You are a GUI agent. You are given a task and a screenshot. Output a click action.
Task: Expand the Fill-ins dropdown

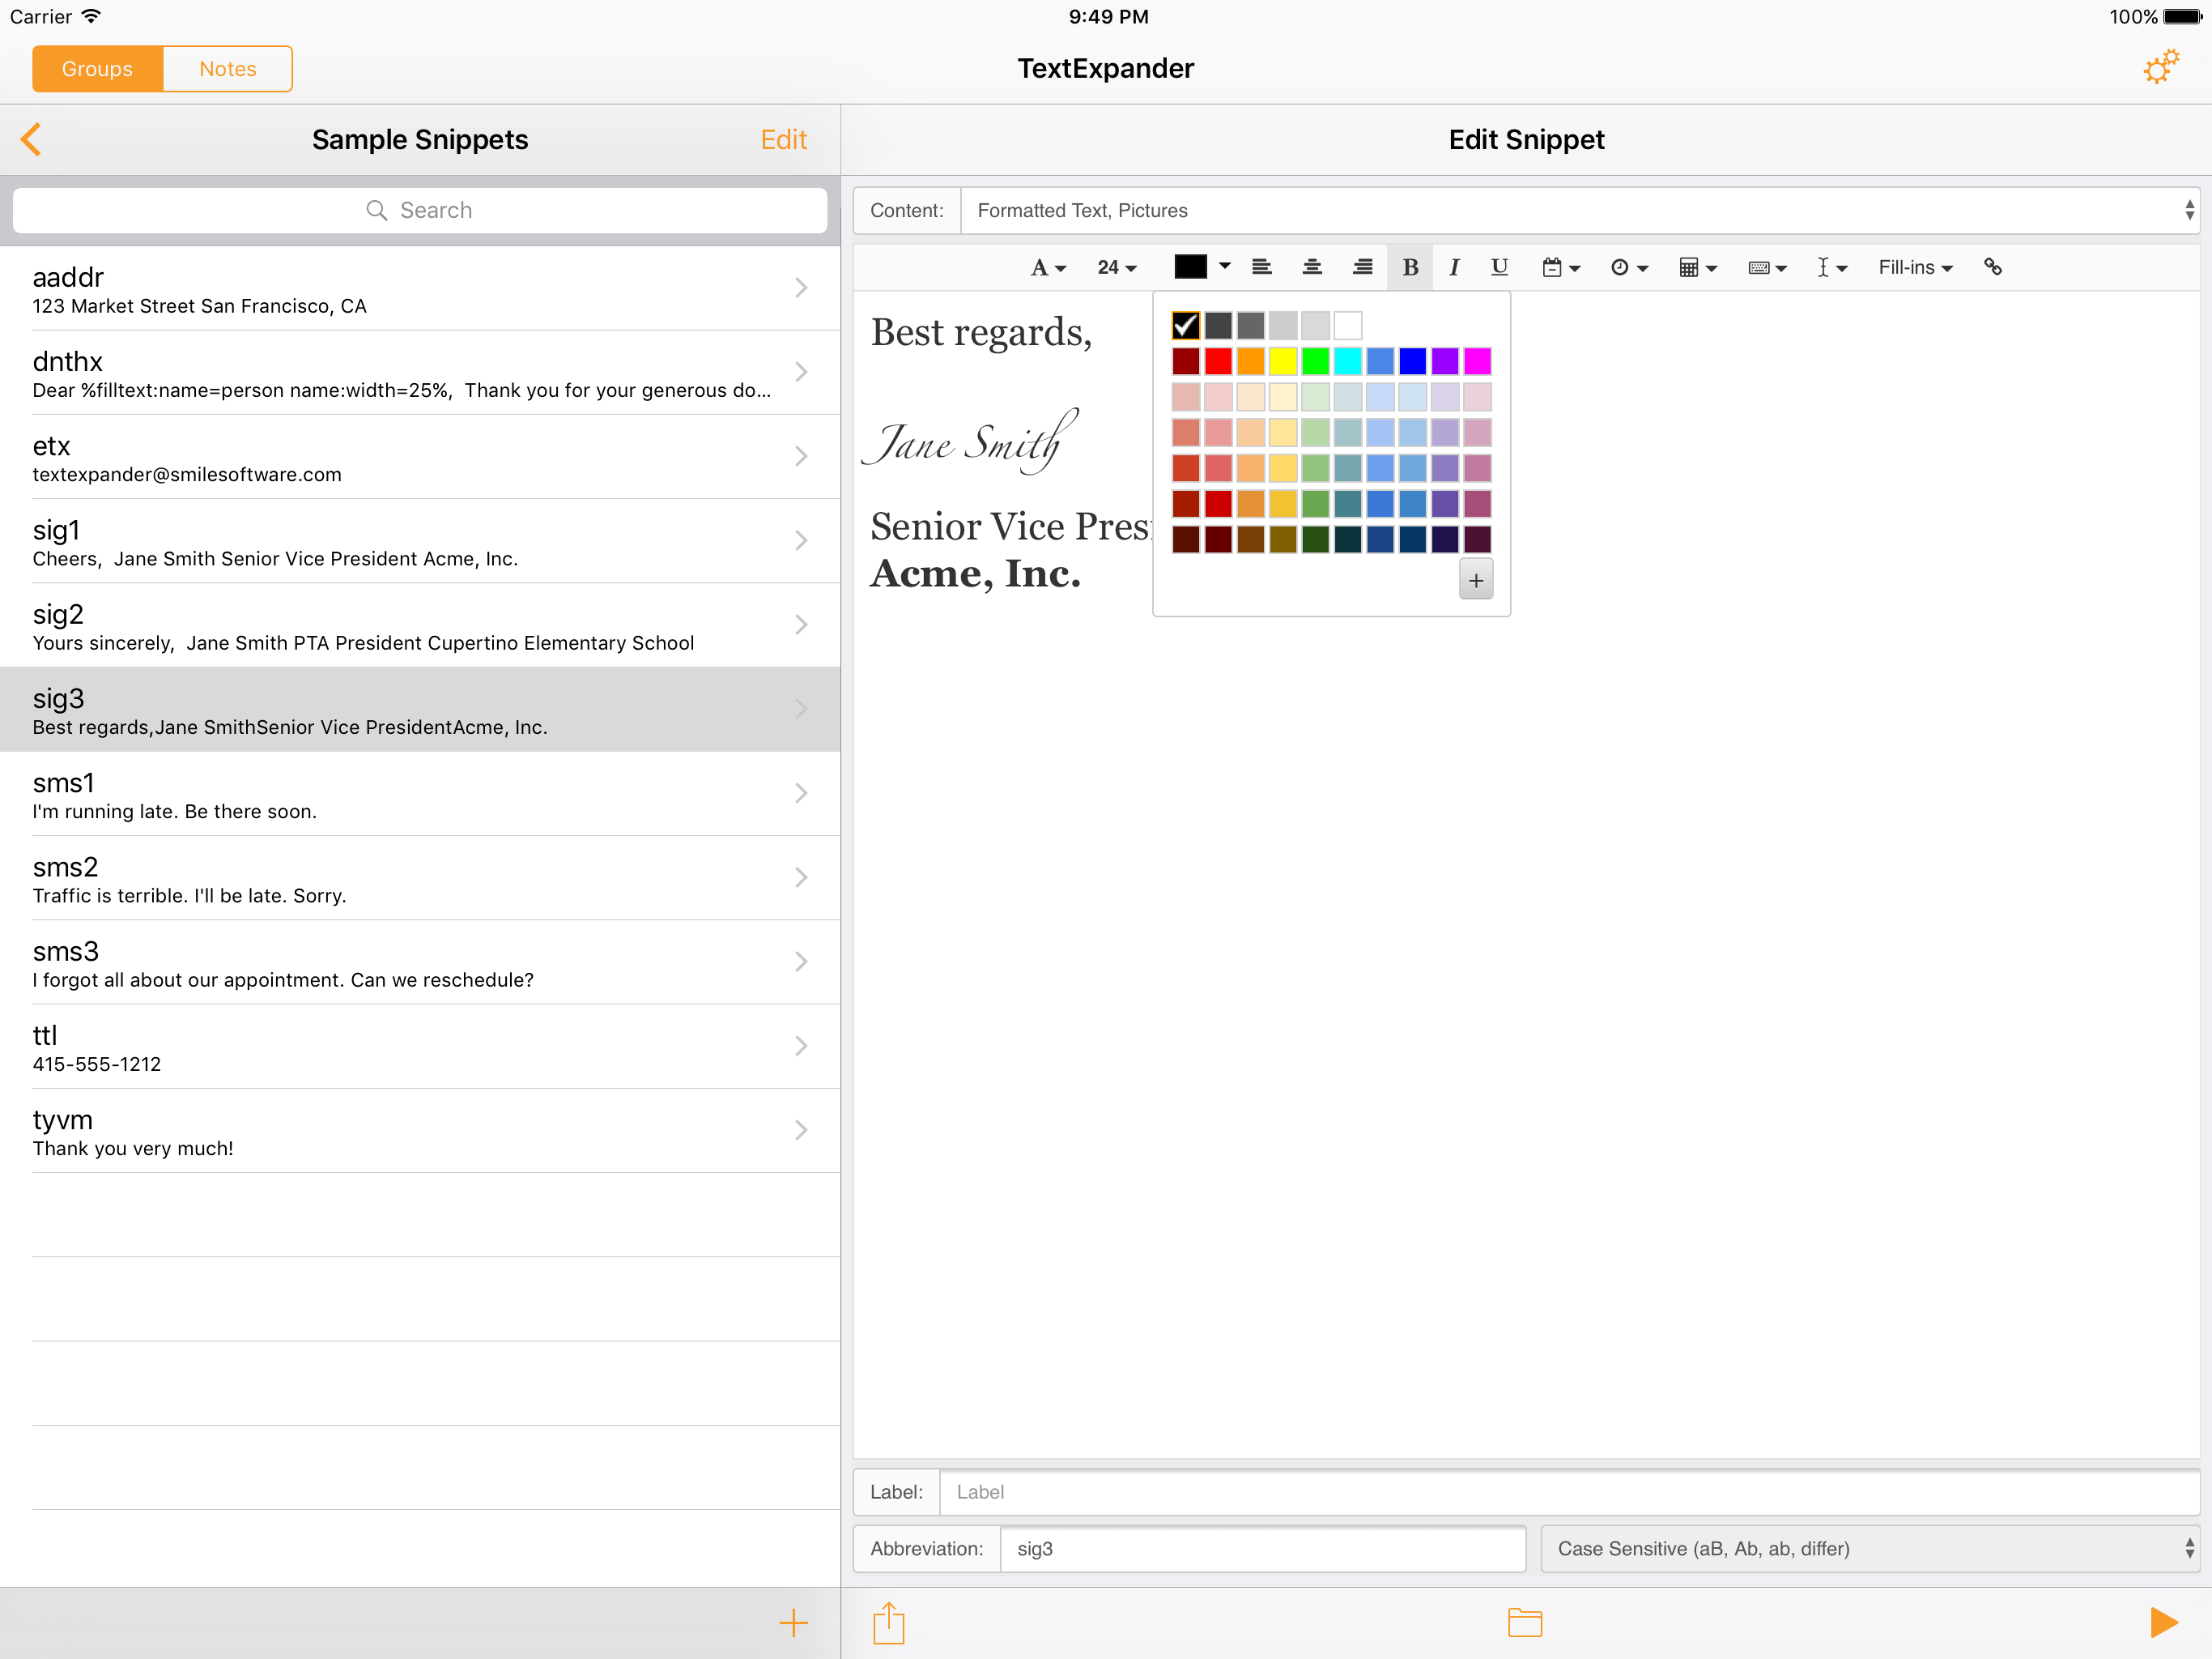(1914, 267)
